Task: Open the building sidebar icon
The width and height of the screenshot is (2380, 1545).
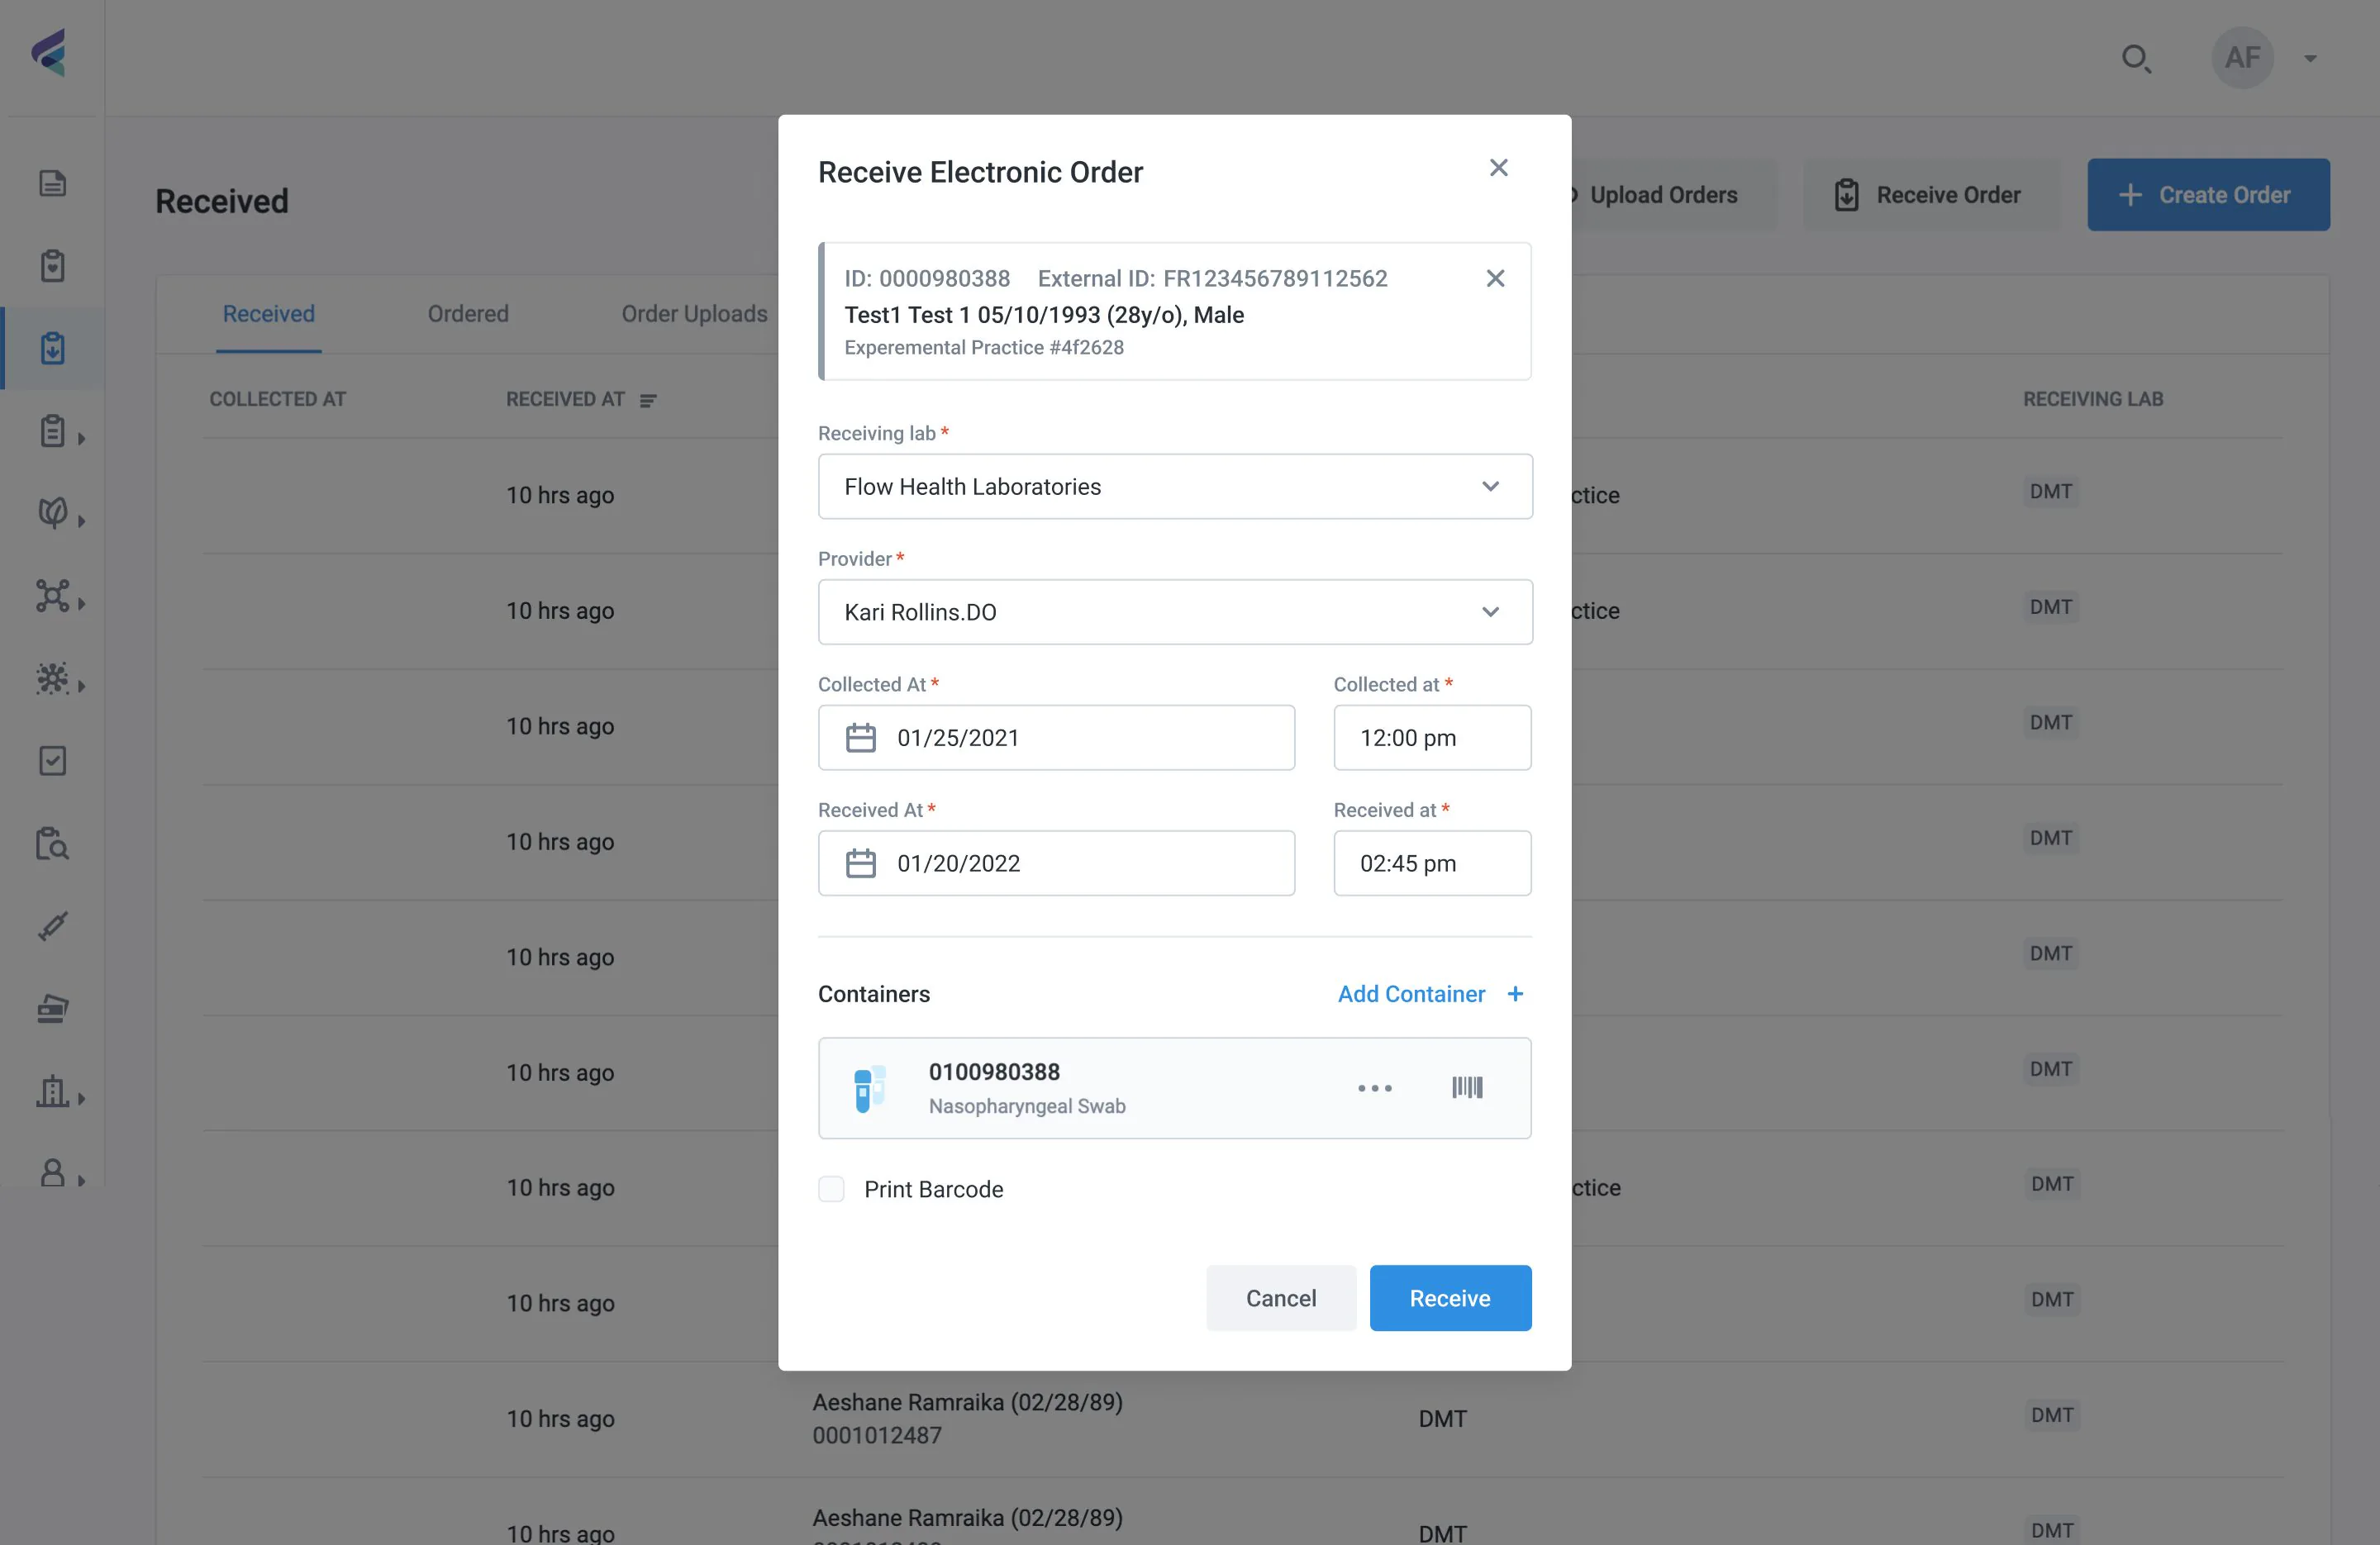Action: pos(52,1091)
